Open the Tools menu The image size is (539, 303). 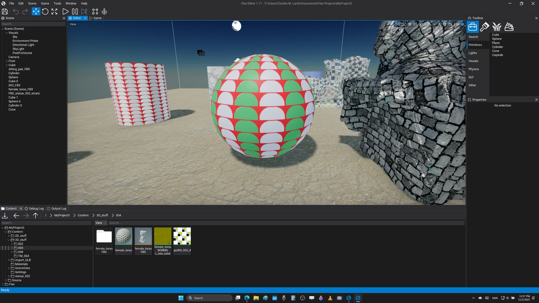click(57, 3)
